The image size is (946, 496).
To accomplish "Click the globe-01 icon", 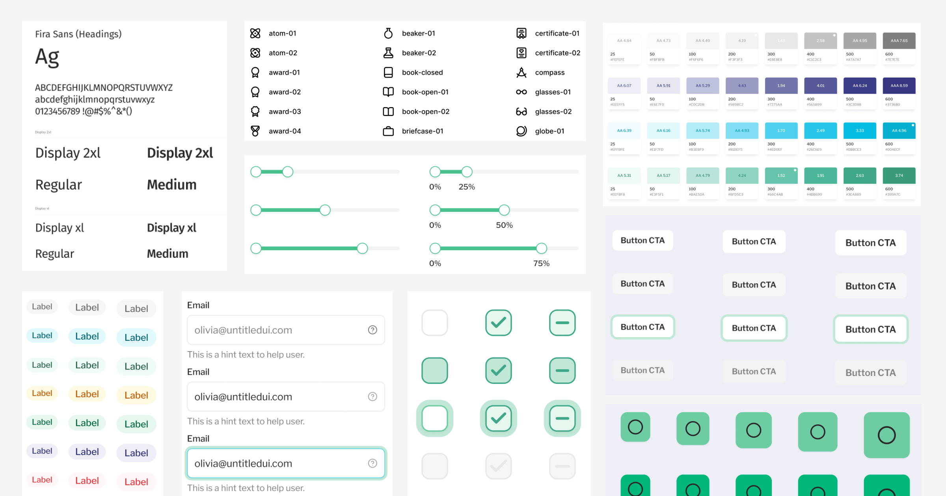I will click(521, 131).
